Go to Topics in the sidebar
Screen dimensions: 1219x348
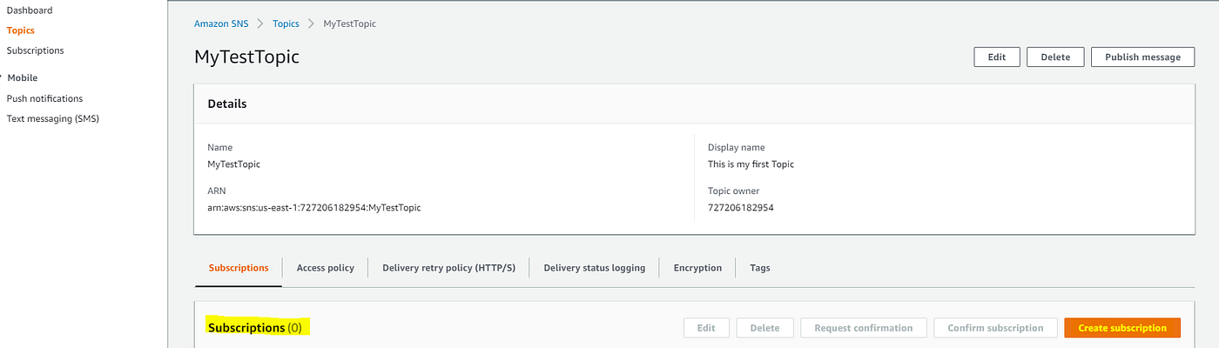click(x=21, y=30)
